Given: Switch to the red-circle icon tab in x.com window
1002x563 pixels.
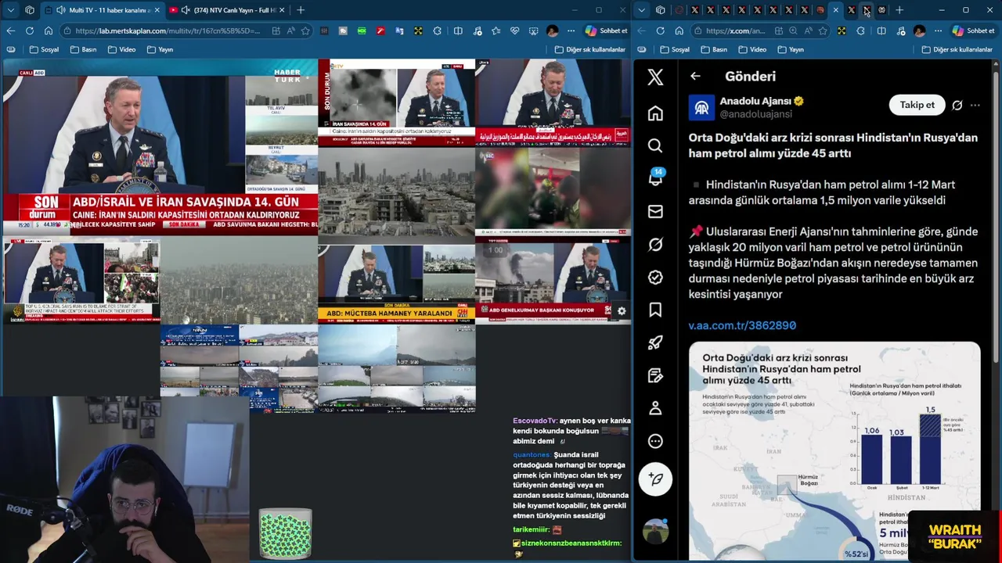Looking at the screenshot, I should [x=679, y=10].
